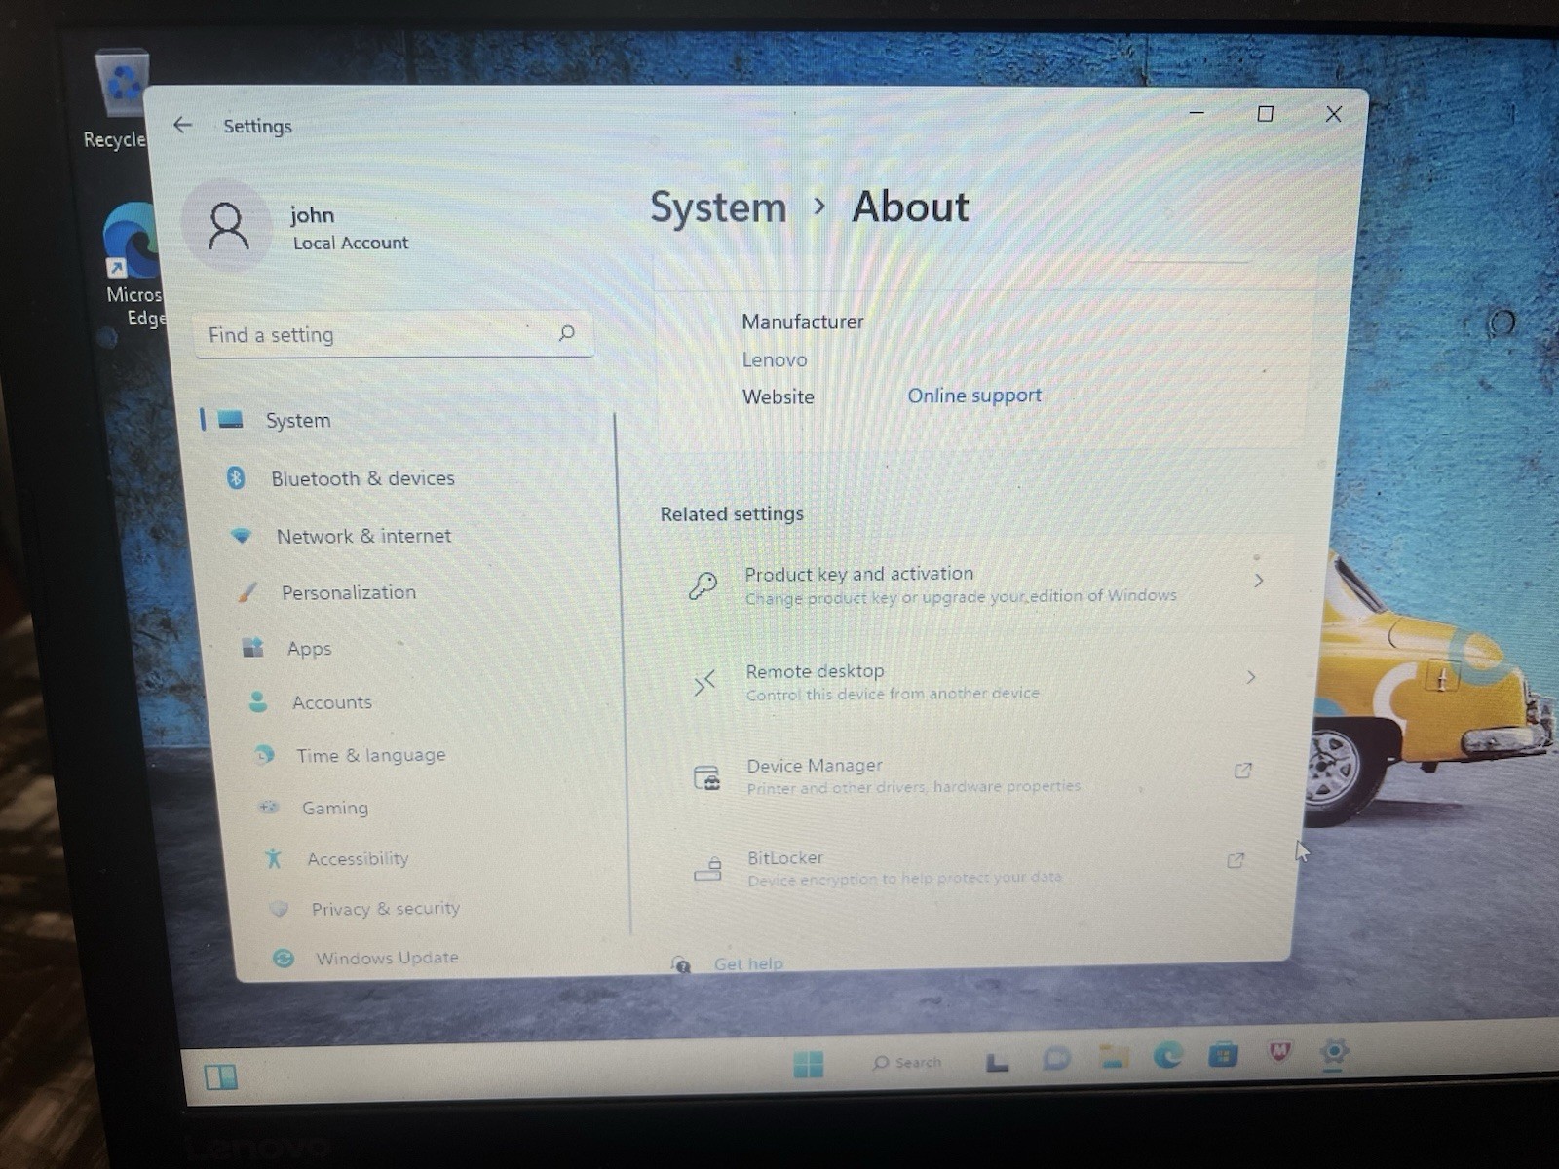Click the Privacy & security shield icon
Screen dimensions: 1559x1169
click(x=279, y=908)
